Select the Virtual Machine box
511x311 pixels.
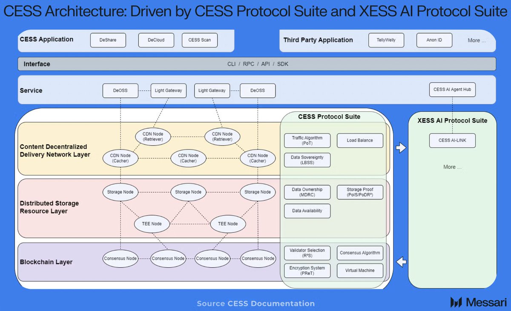(360, 271)
